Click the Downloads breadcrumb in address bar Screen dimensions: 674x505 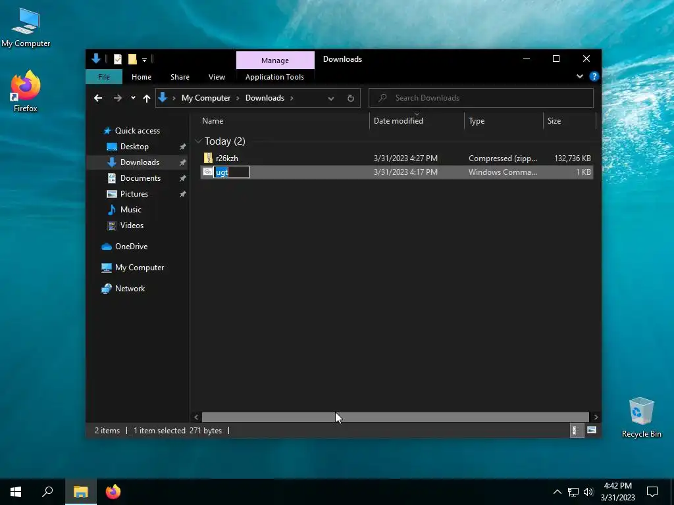(x=265, y=98)
